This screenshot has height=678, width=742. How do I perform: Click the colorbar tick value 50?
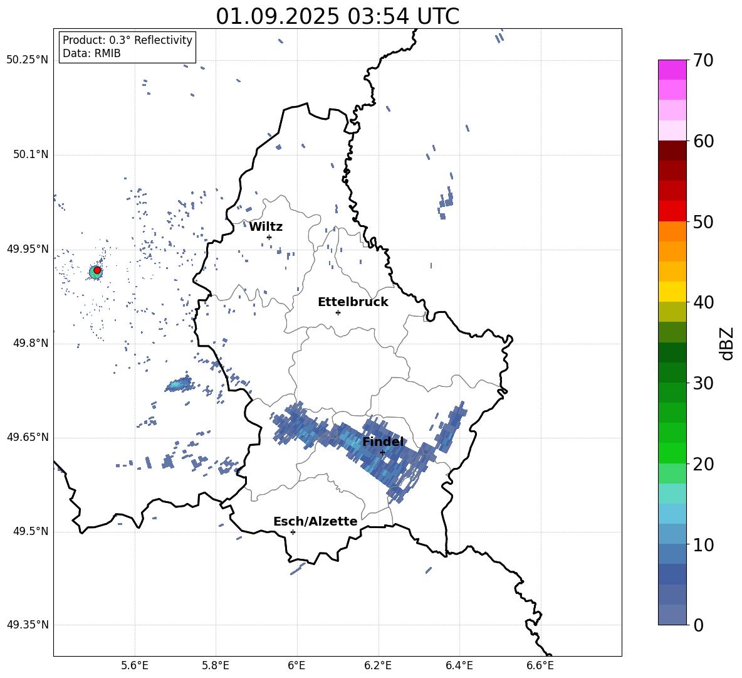pyautogui.click(x=703, y=222)
